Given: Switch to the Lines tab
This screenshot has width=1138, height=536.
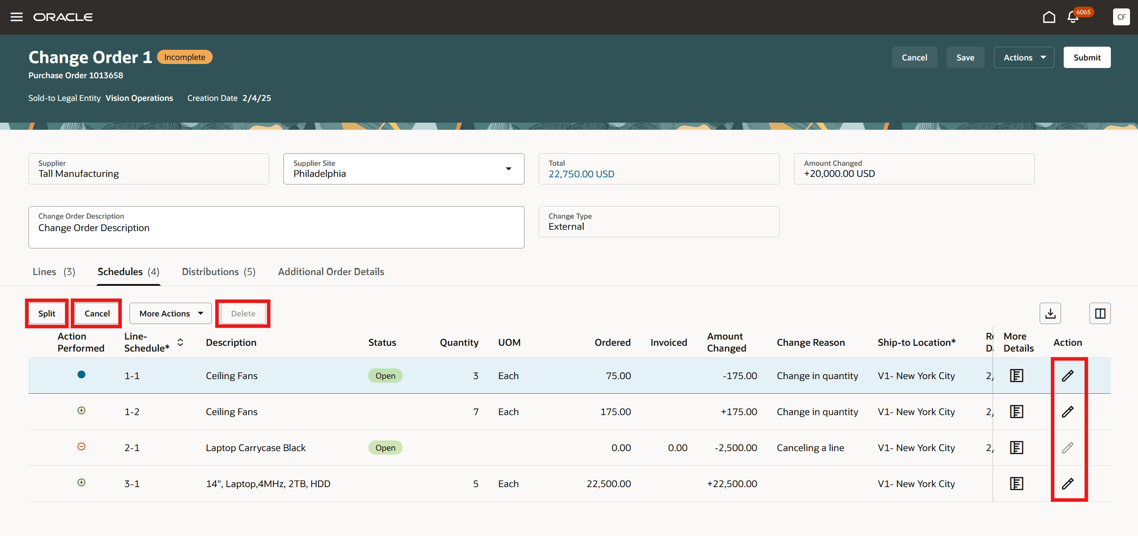Looking at the screenshot, I should pos(54,272).
